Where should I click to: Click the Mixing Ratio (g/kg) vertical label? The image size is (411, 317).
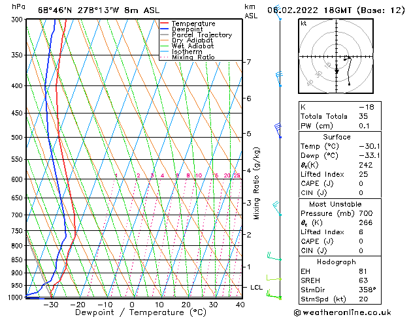(x=256, y=183)
